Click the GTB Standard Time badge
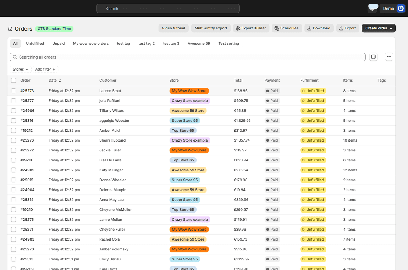This screenshot has width=408, height=270. pos(54,29)
